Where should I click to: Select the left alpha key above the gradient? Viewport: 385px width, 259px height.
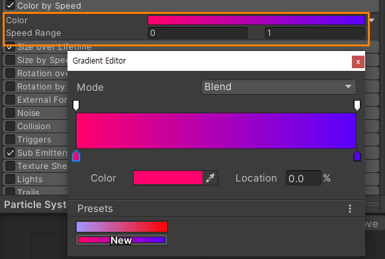click(x=76, y=105)
